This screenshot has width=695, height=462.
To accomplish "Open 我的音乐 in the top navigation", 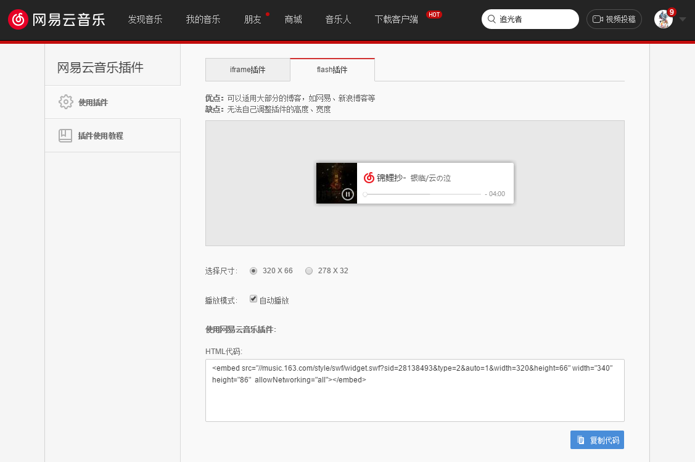I will pyautogui.click(x=203, y=19).
